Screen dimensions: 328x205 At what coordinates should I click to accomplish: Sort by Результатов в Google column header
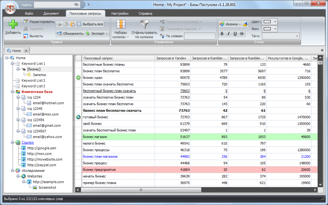click(x=289, y=58)
